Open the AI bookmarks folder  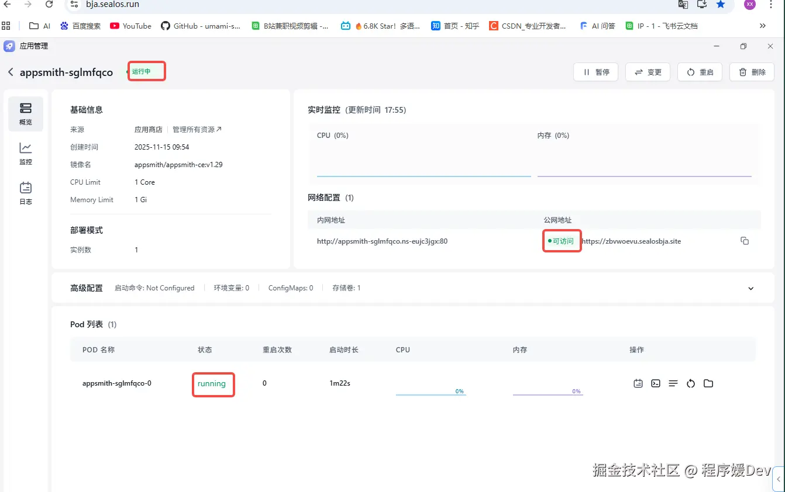(x=40, y=26)
